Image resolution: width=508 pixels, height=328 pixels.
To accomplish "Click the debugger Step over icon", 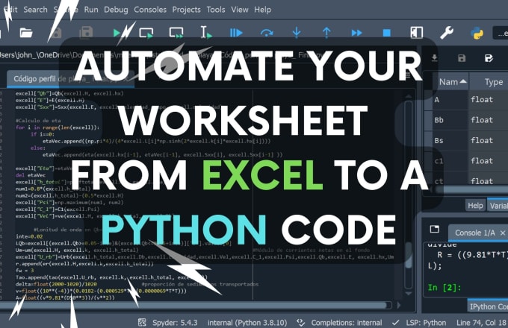I will pos(266,33).
